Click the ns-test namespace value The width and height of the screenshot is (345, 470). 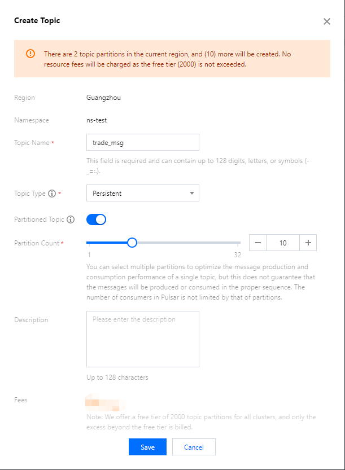[97, 120]
